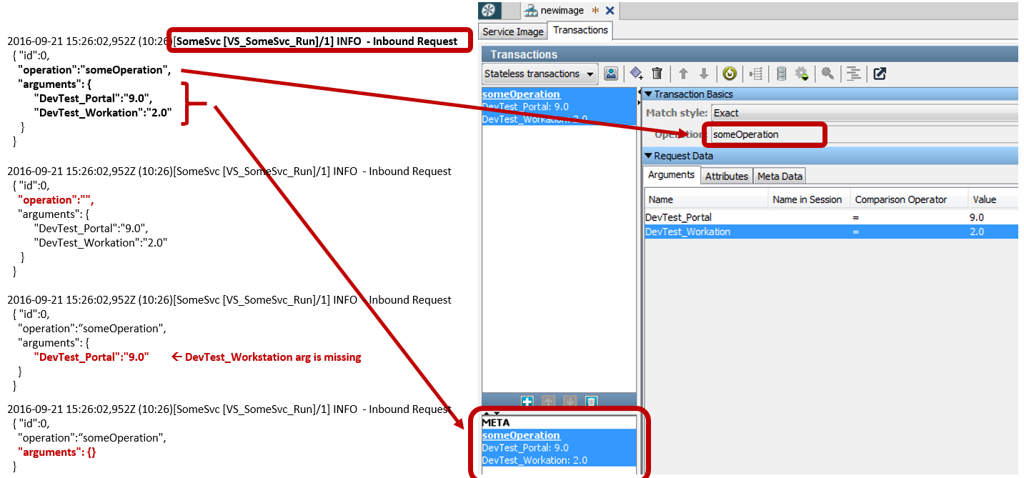The width and height of the screenshot is (1024, 478).
Task: Click the blue trash button below transaction list
Action: (x=590, y=402)
